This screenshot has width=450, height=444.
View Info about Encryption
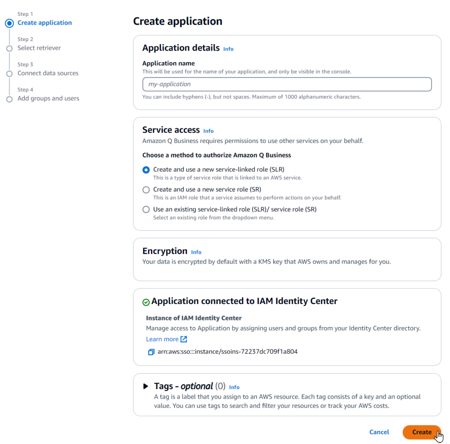[196, 252]
